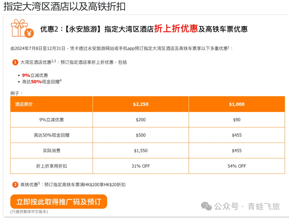
Task: Click the red 9% bullet text
Action: click(26, 75)
